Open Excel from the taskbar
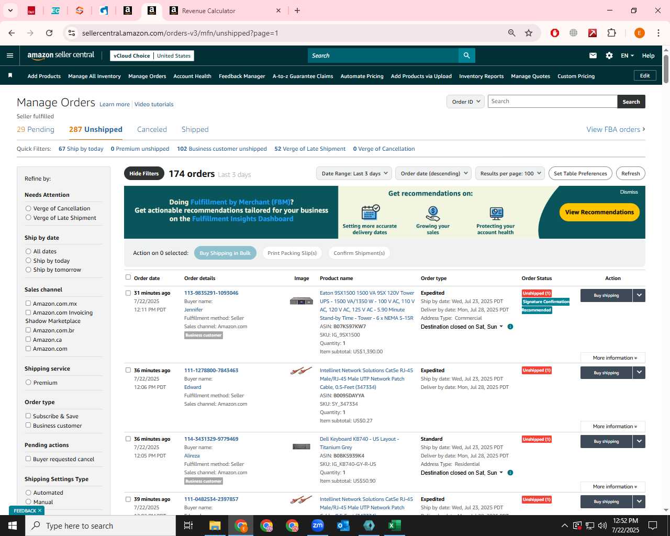Viewport: 670px width, 536px height. pos(395,526)
